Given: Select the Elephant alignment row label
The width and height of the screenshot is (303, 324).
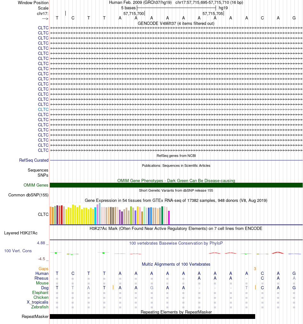Looking at the screenshot, I should (40, 293).
